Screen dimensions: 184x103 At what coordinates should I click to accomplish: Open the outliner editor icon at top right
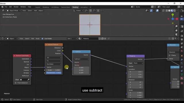182,11
